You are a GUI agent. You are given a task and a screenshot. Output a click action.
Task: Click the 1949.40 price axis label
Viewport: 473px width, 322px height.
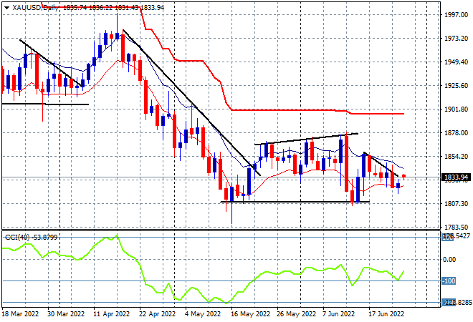tap(456, 62)
